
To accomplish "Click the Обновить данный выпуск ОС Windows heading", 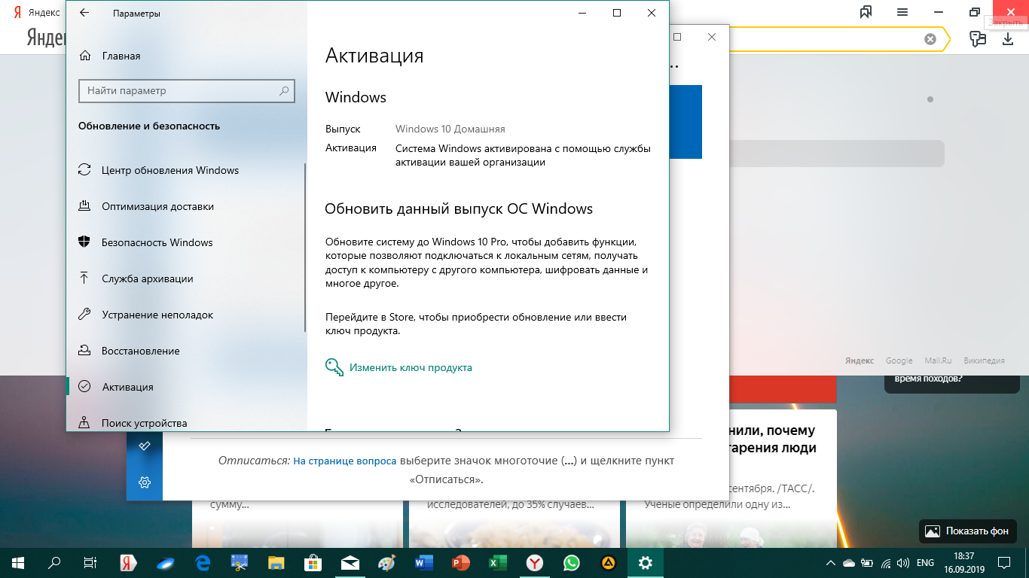I will (459, 209).
